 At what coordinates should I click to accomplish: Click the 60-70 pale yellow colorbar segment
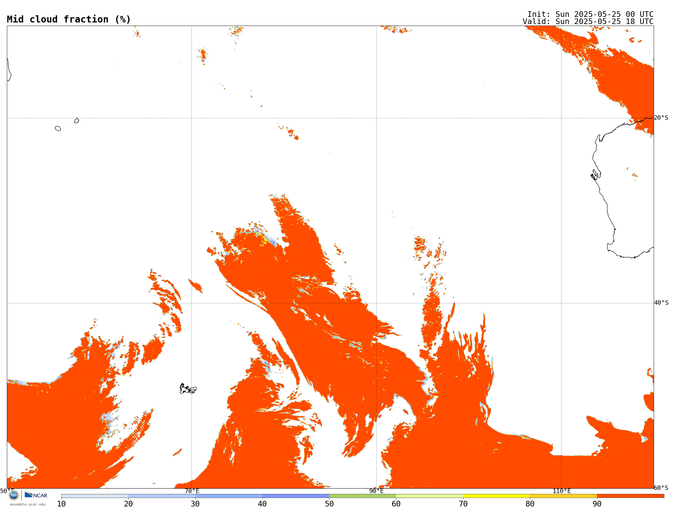429,496
